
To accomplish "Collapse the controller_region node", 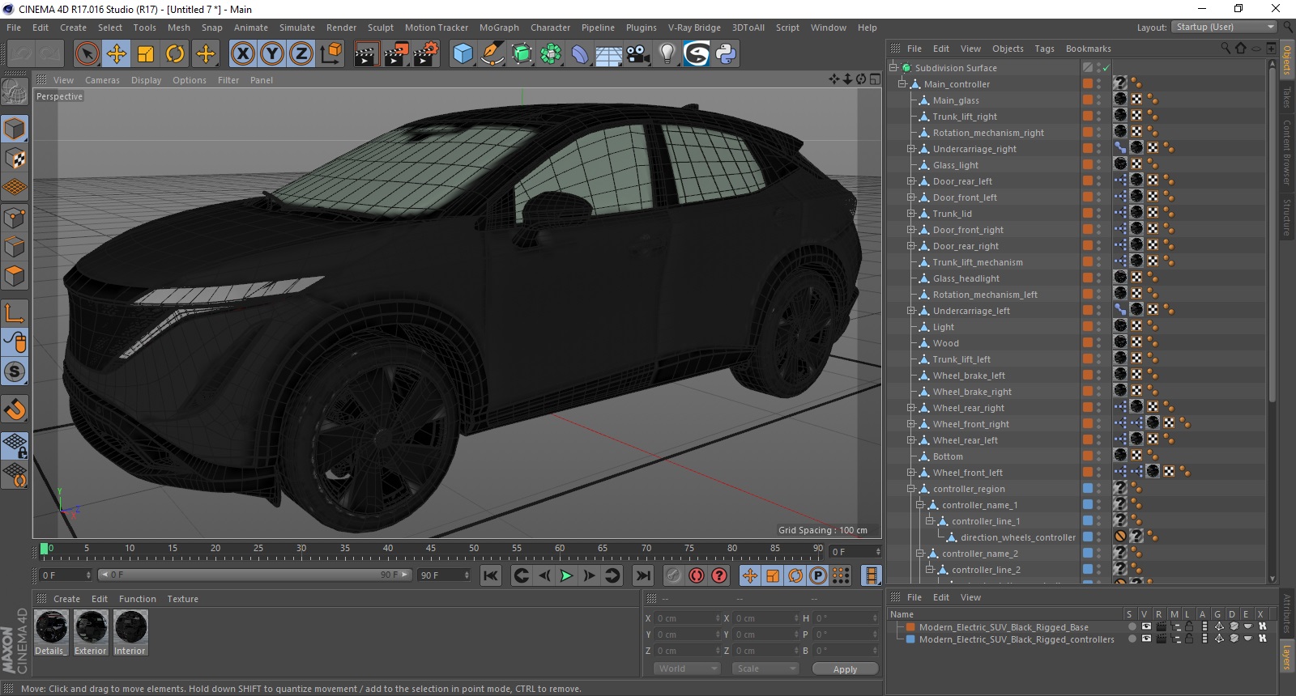I will click(x=911, y=489).
